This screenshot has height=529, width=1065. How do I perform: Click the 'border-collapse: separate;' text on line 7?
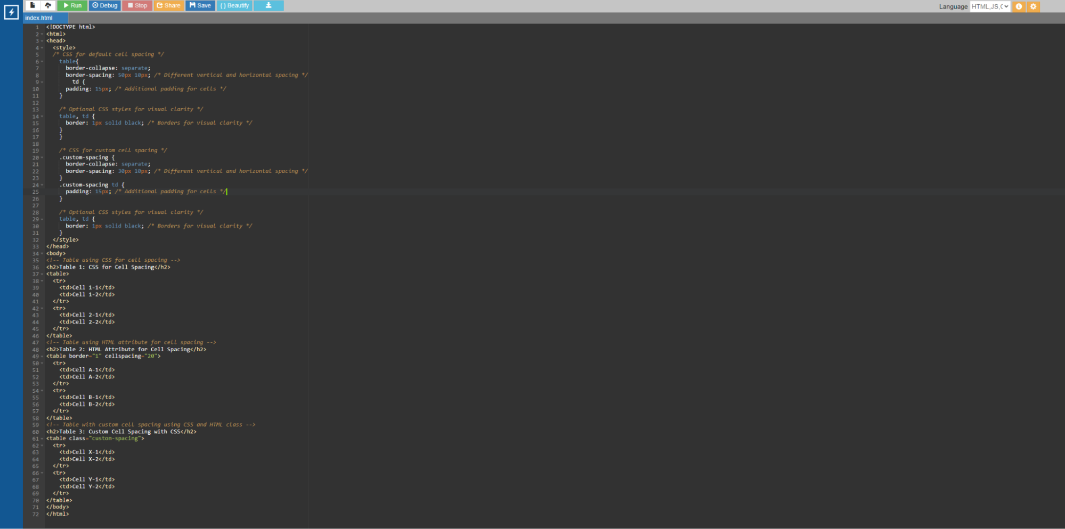click(108, 68)
